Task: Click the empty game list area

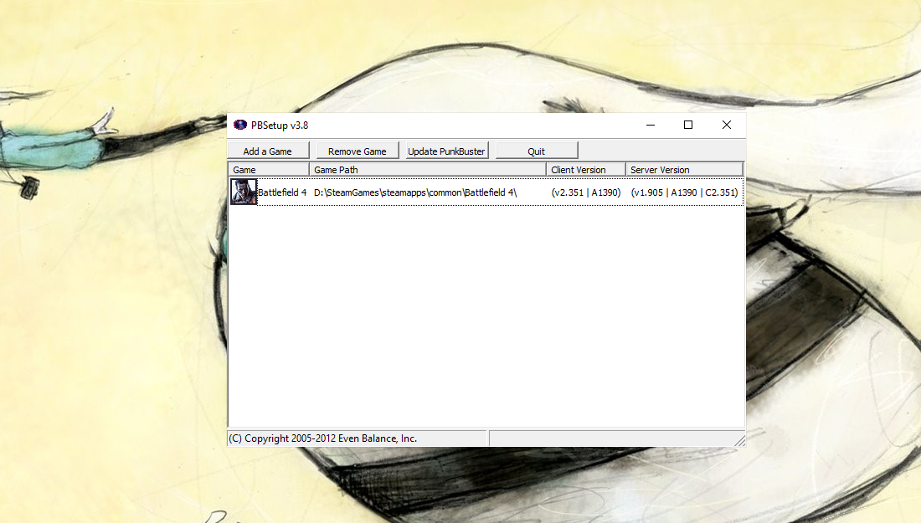Action: click(x=486, y=317)
